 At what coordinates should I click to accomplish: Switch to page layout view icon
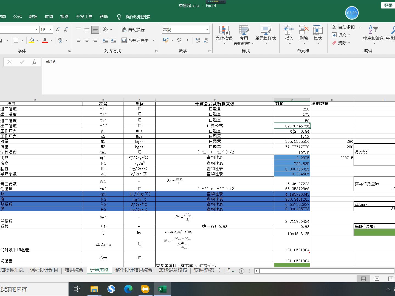(377, 279)
